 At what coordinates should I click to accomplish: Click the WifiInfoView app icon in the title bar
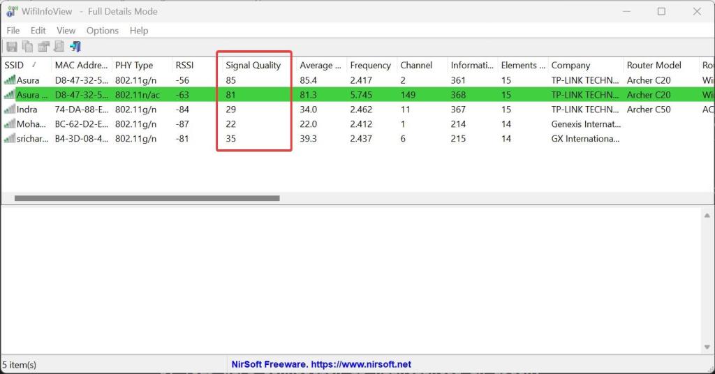(13, 11)
